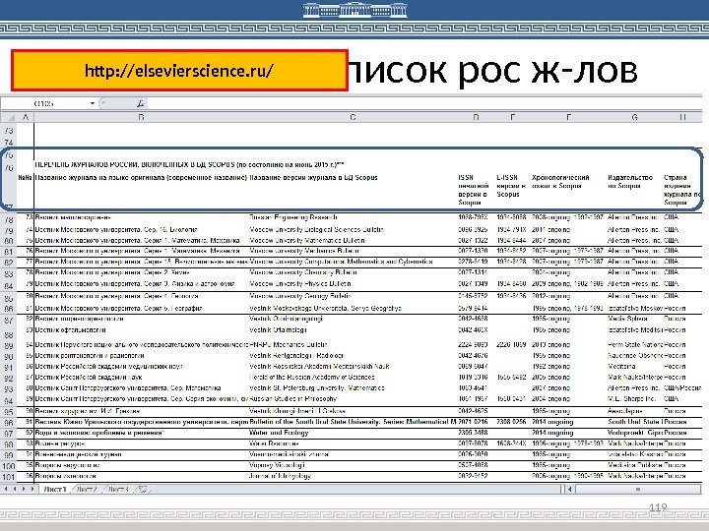Screen dimensions: 709x531
Task: Click header 'Страна издания журнала по Scopus'
Action: pos(682,190)
